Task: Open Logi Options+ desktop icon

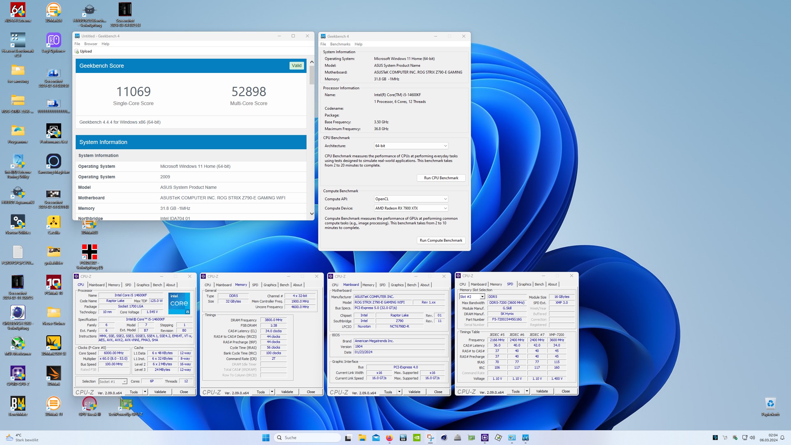Action: [x=53, y=43]
